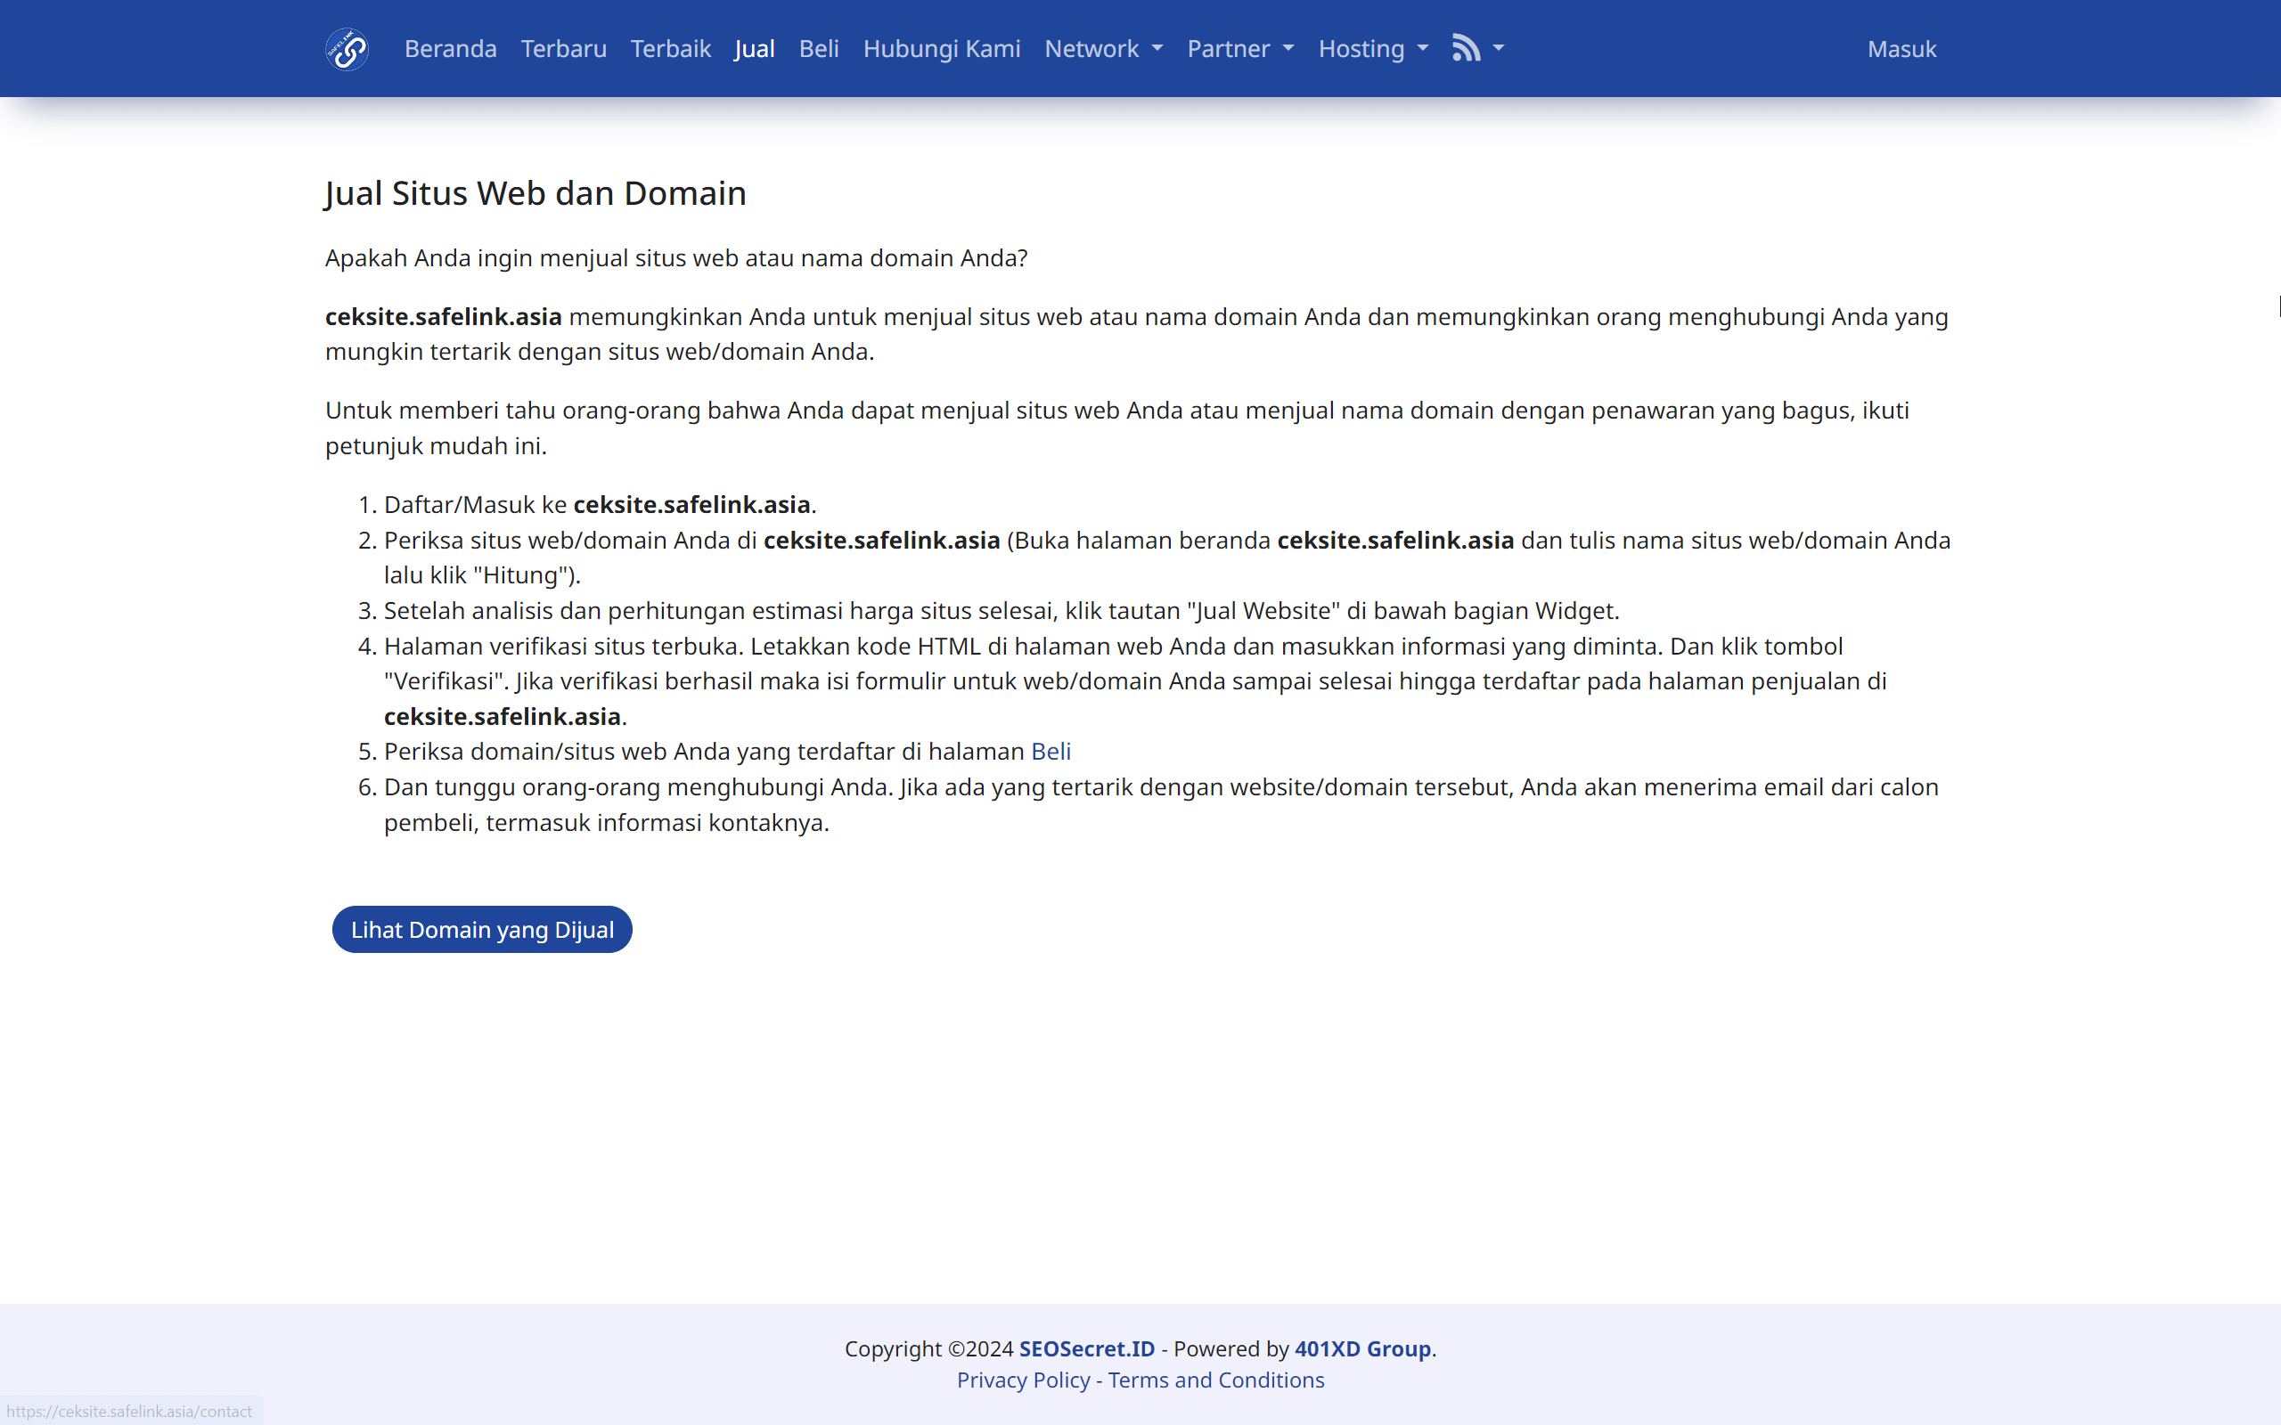The height and width of the screenshot is (1425, 2281).
Task: Open the Hosting dropdown menu
Action: click(x=1372, y=48)
